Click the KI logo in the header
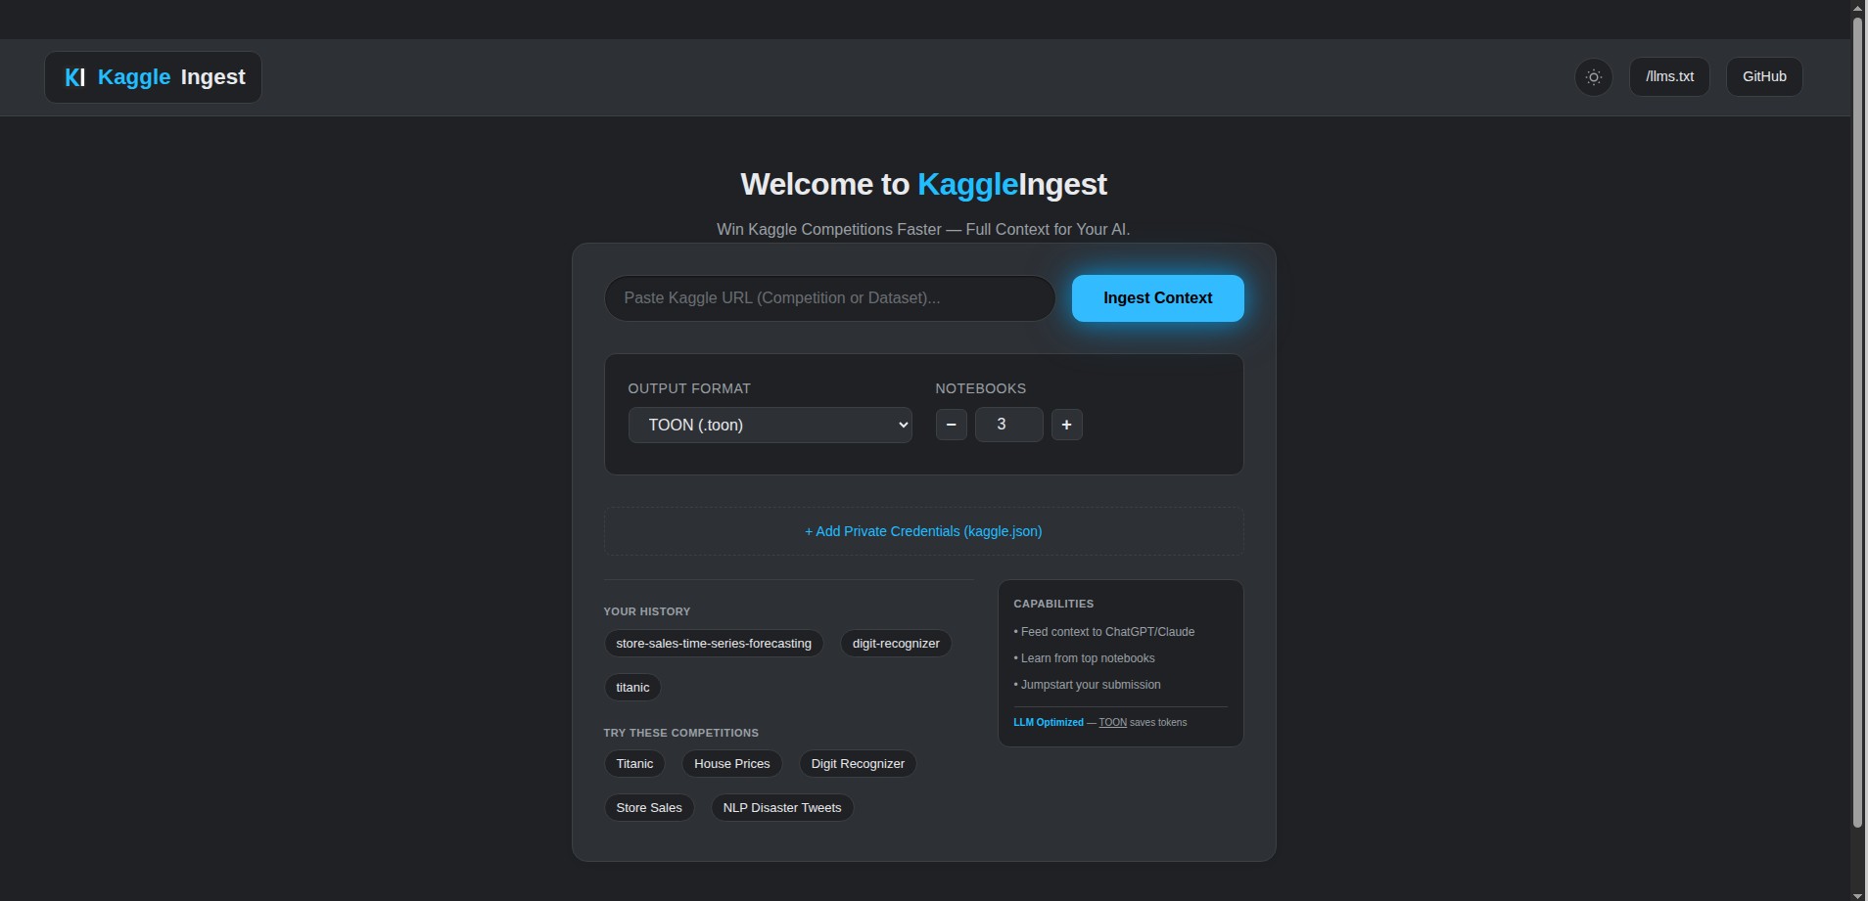The image size is (1868, 901). (x=74, y=76)
